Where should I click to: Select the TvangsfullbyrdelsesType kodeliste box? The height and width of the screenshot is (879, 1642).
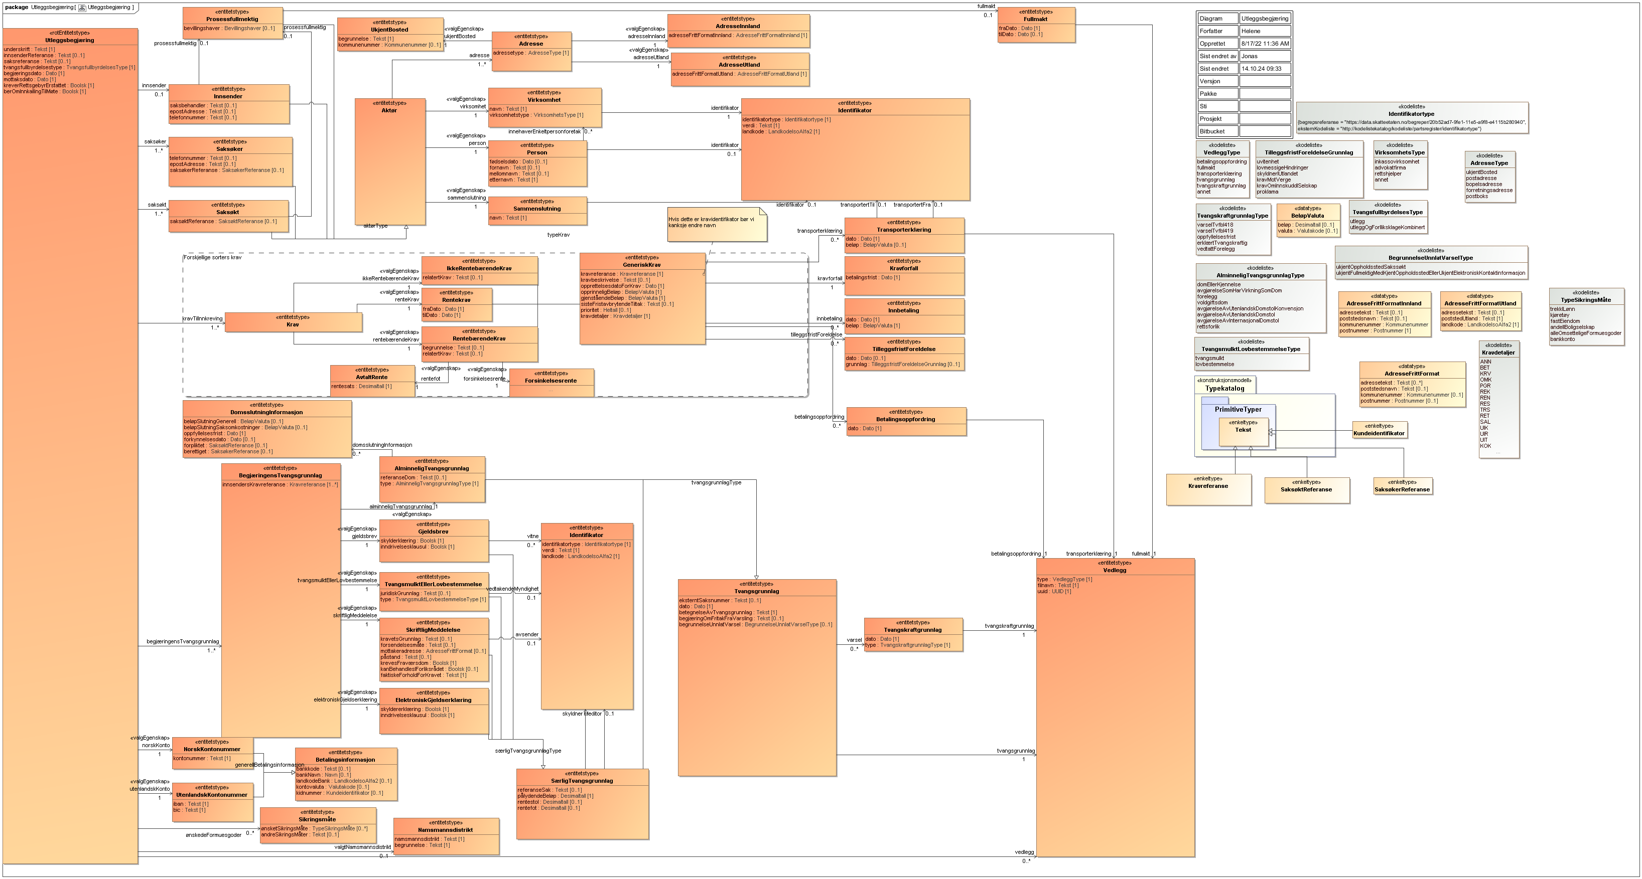coord(1388,217)
